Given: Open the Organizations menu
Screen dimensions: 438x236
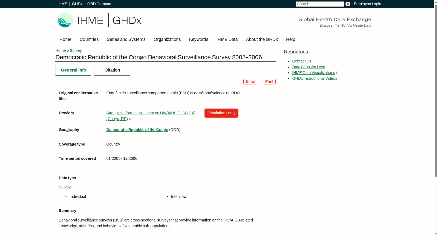Looking at the screenshot, I should pyautogui.click(x=167, y=39).
